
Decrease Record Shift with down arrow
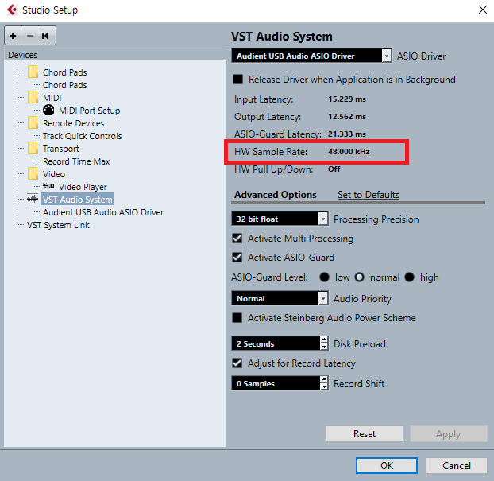[x=324, y=386]
